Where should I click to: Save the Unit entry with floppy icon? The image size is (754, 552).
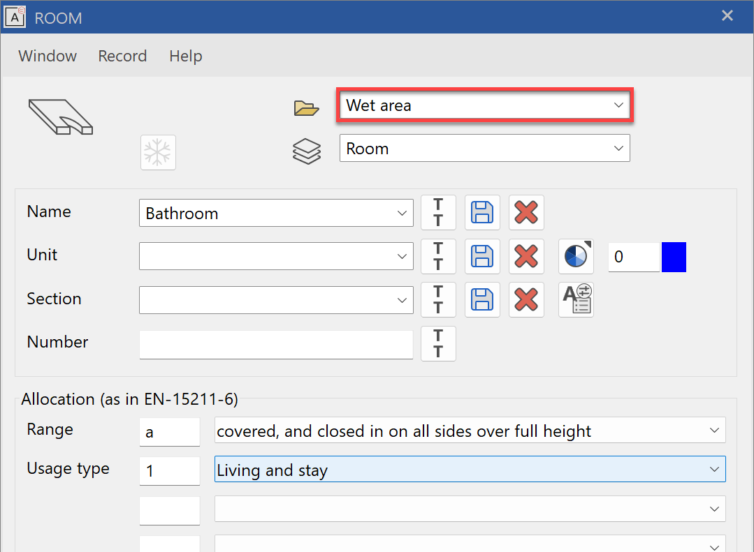(x=482, y=256)
